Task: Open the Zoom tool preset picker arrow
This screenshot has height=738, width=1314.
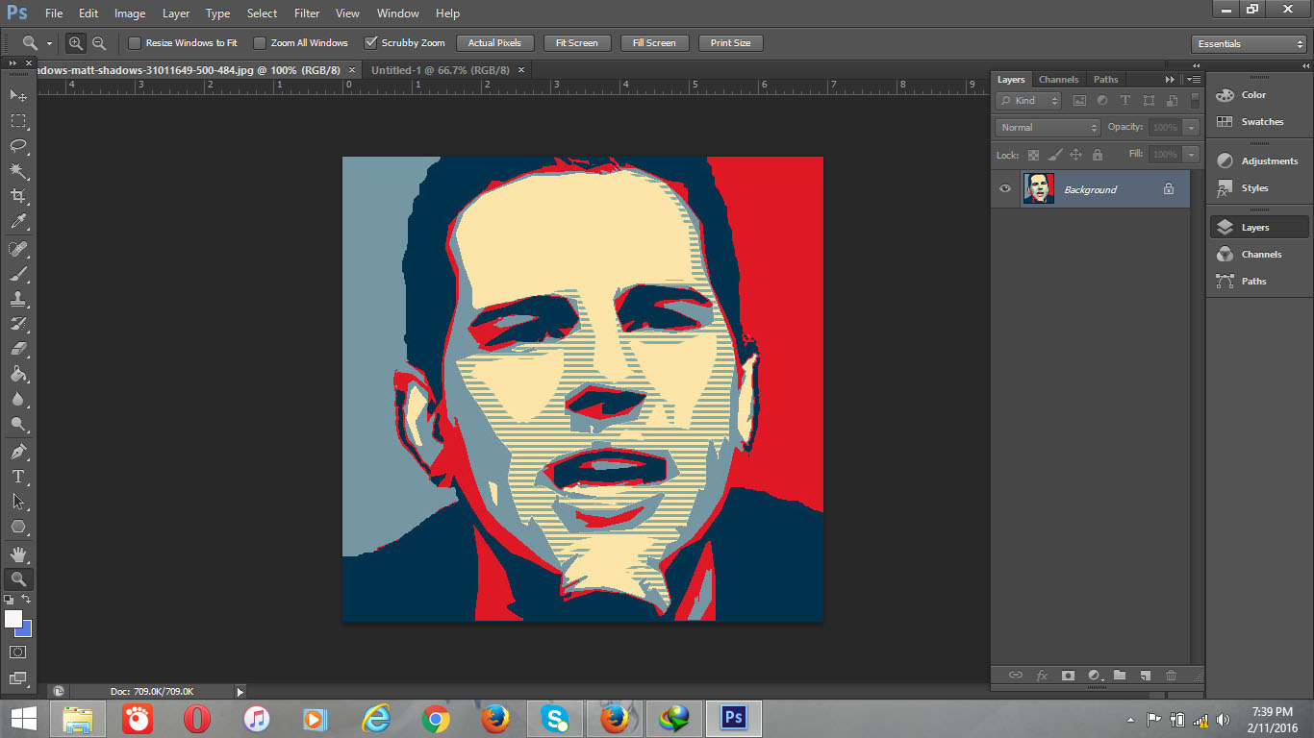Action: 49,43
